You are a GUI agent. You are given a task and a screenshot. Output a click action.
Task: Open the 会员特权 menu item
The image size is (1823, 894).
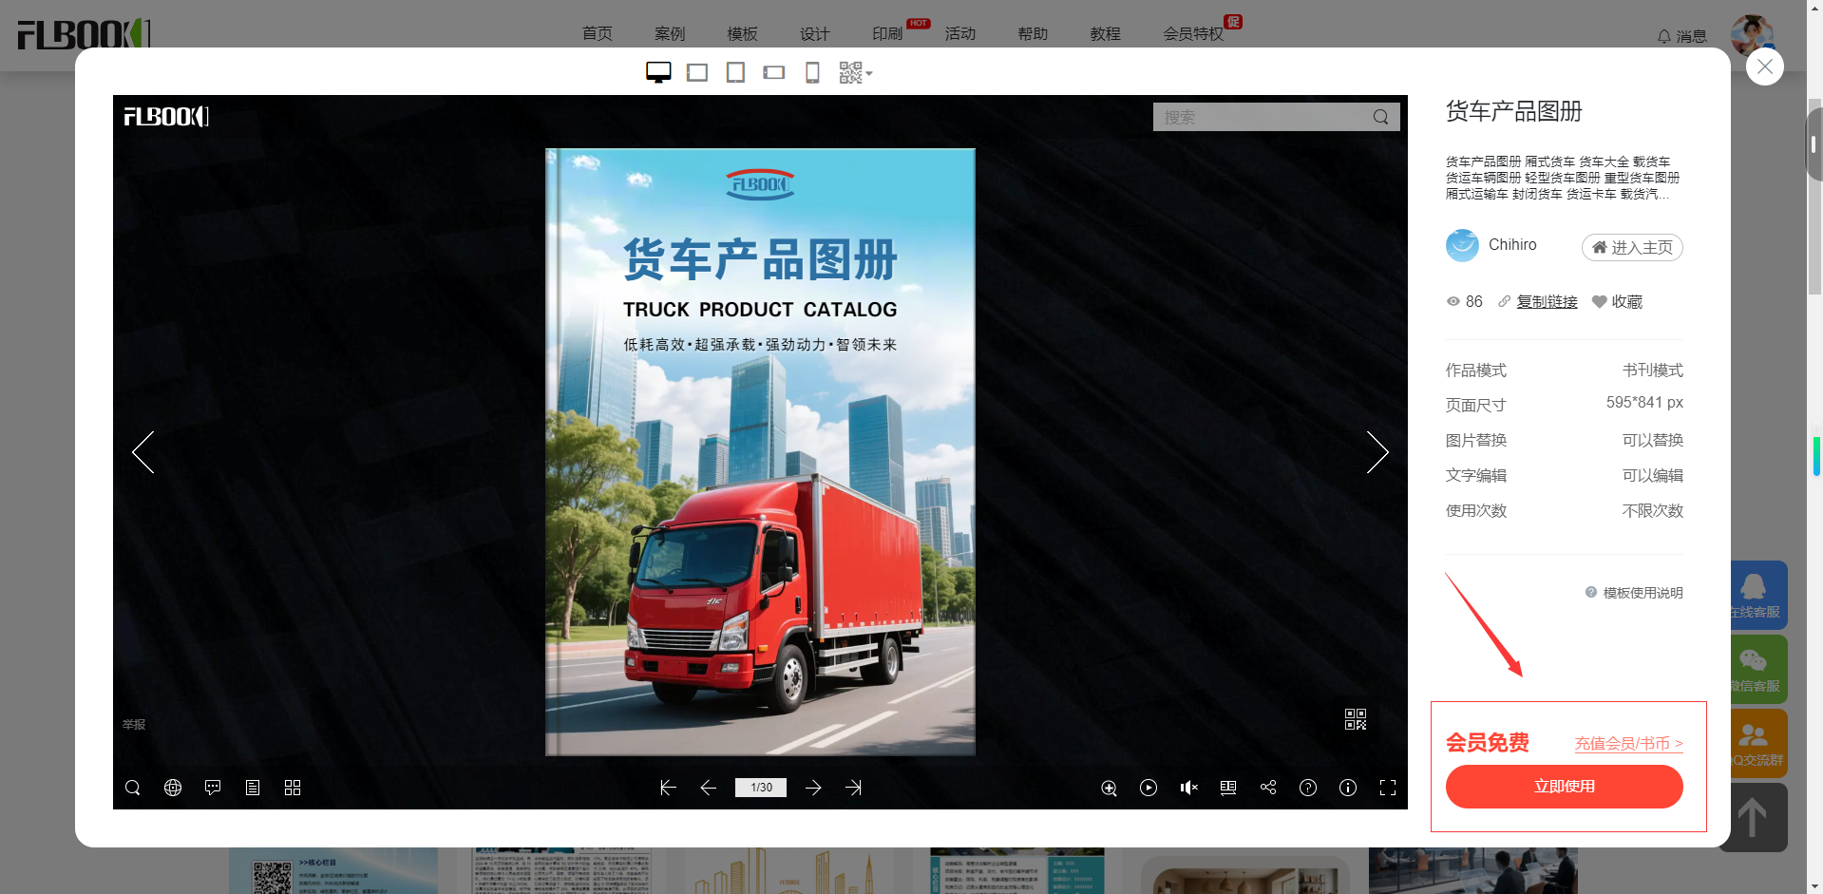tap(1193, 33)
